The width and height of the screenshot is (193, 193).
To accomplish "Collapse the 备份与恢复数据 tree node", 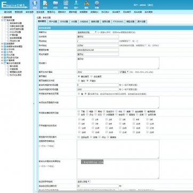I will pos(2,63).
